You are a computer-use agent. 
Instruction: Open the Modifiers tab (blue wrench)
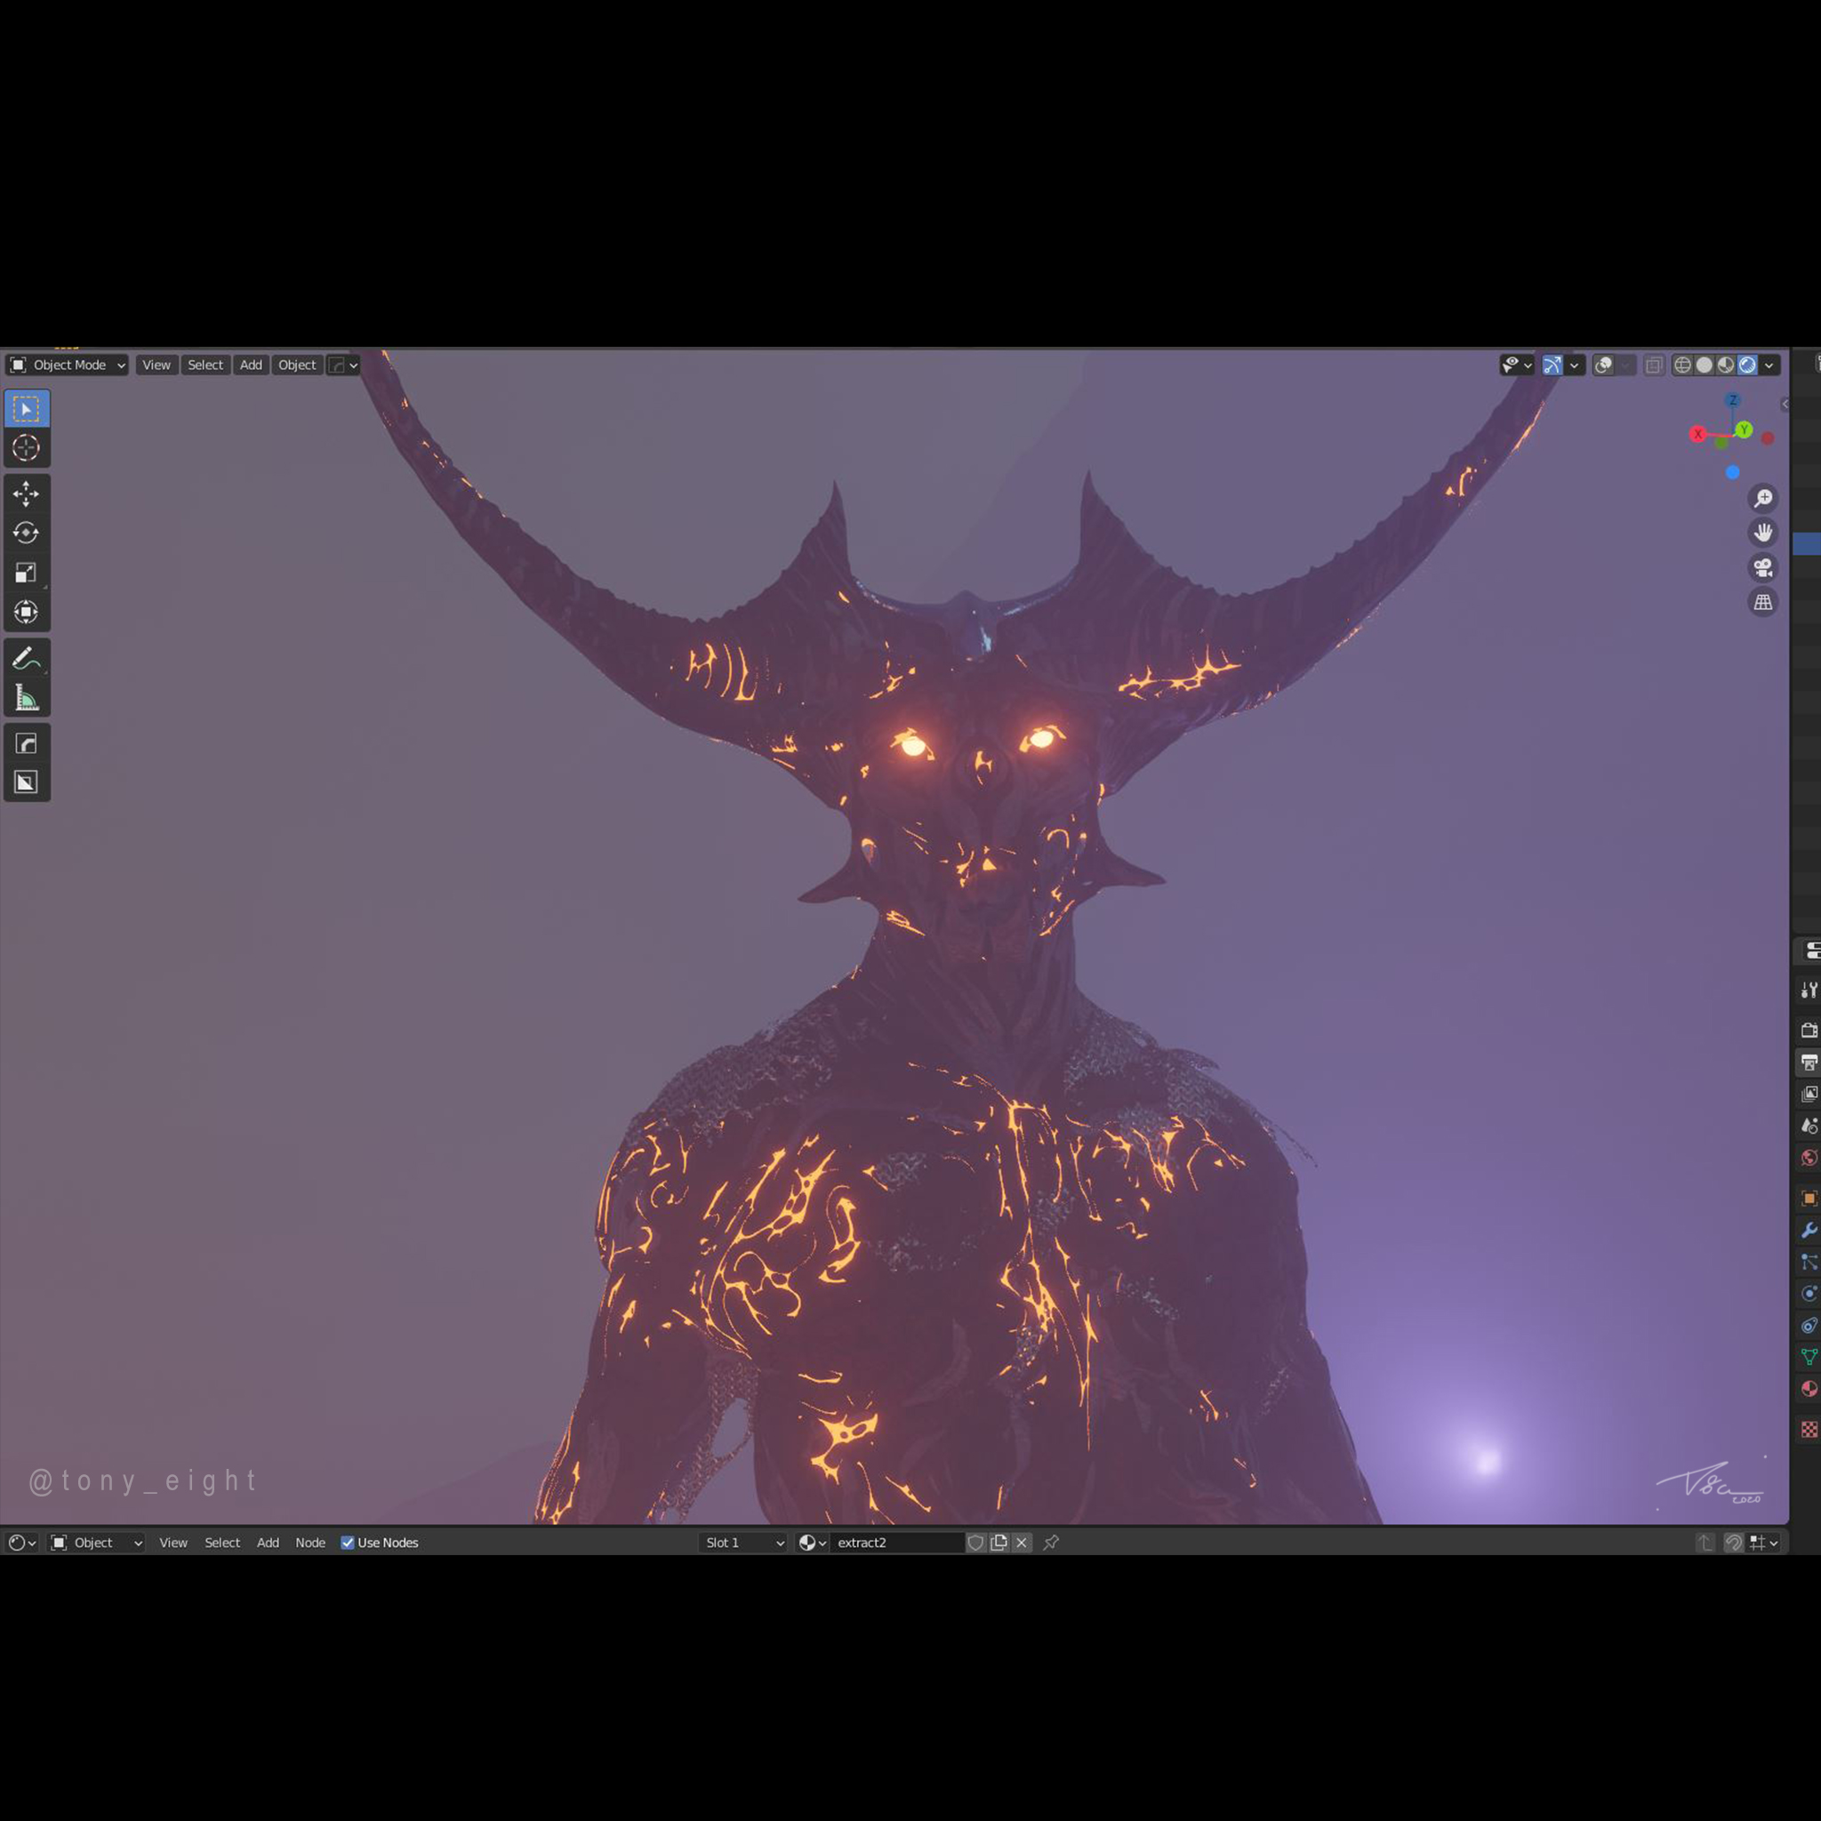(1809, 1230)
